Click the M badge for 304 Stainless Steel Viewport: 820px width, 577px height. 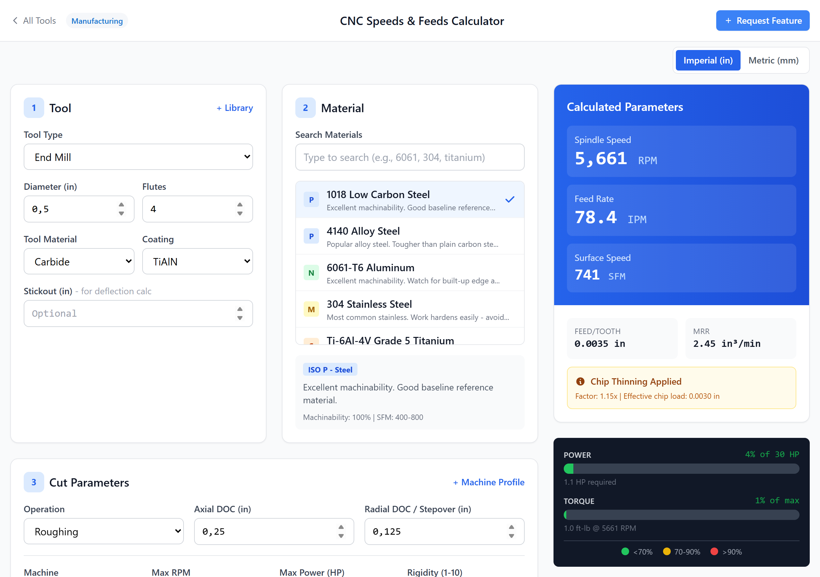click(x=311, y=310)
